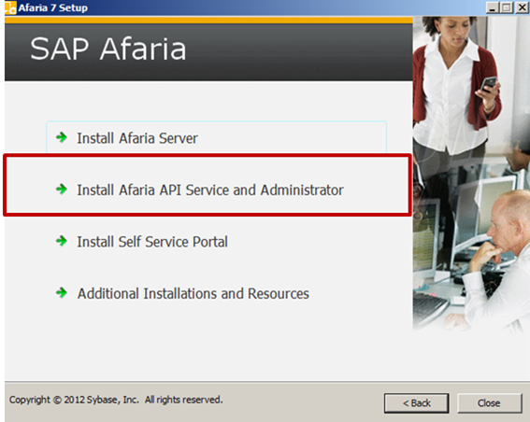Click the Sybase copyright notice text
Viewport: 530px width, 422px height.
(x=116, y=400)
